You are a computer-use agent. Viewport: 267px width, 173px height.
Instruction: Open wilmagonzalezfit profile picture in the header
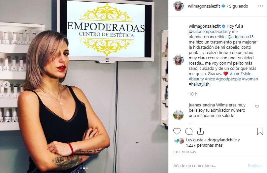click(x=178, y=6)
